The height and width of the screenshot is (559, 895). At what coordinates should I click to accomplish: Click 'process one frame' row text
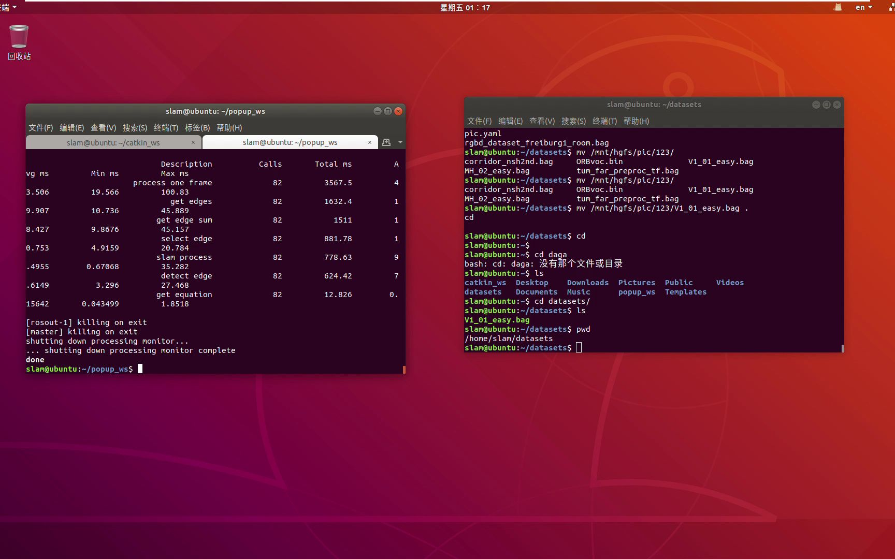[x=172, y=183]
